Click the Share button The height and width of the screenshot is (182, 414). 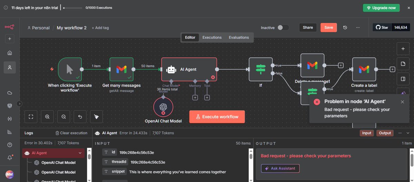308,28
